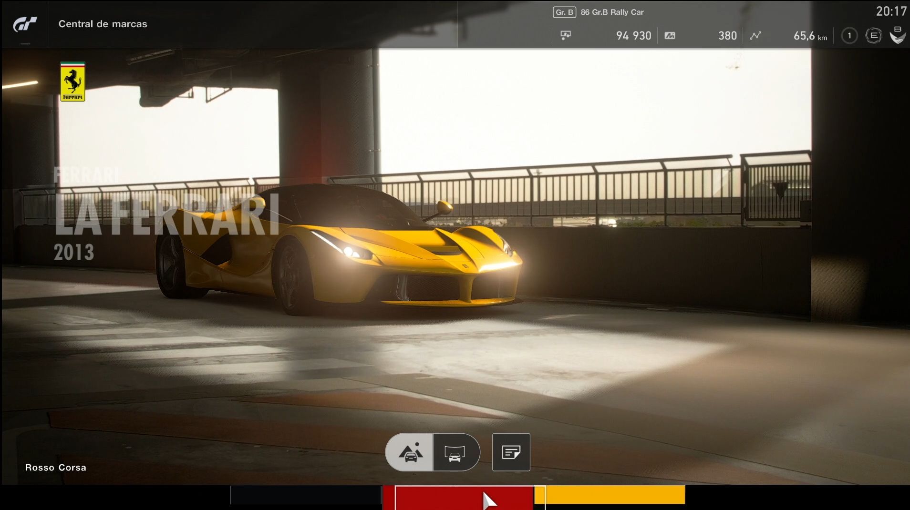Click the Gran Turismo logo icon
This screenshot has height=510, width=910.
pos(25,24)
